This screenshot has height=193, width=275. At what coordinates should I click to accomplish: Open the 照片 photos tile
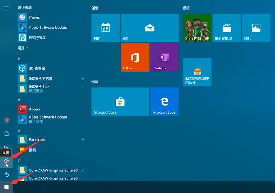(256, 28)
